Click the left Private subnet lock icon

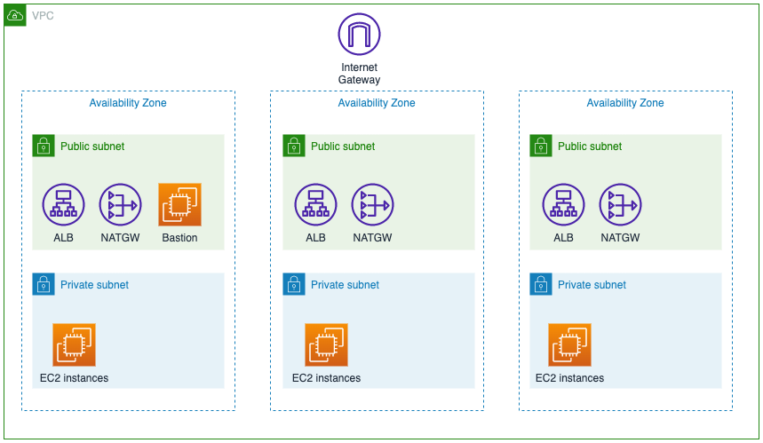coord(44,284)
